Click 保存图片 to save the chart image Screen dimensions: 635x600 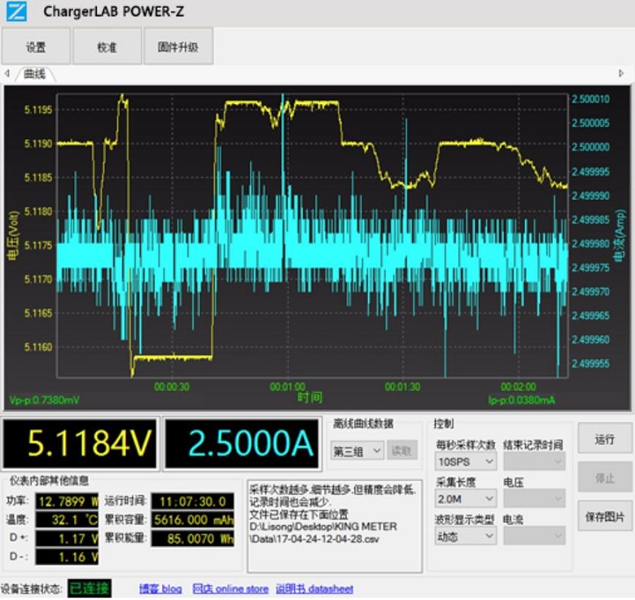(604, 517)
